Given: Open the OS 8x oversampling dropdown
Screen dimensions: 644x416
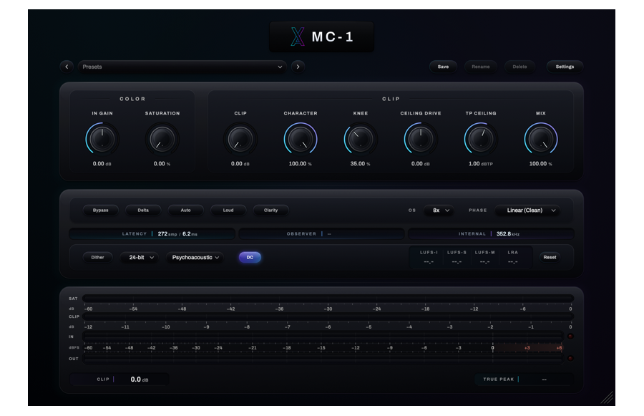Looking at the screenshot, I should [439, 210].
